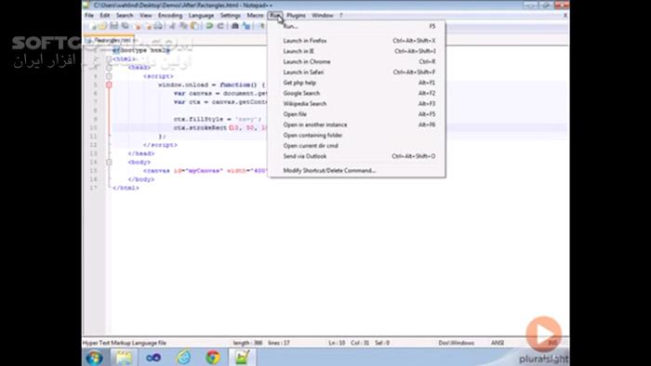Open the Plugins menu
The image size is (651, 366).
(296, 16)
